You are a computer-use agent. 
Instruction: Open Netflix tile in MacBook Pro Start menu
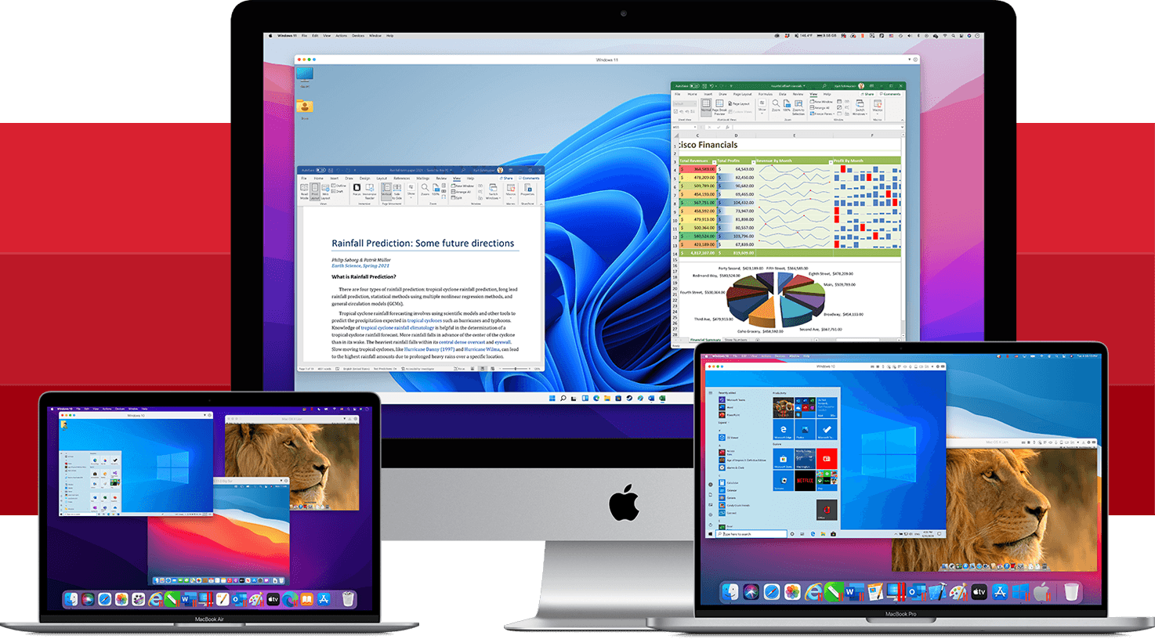pos(805,481)
